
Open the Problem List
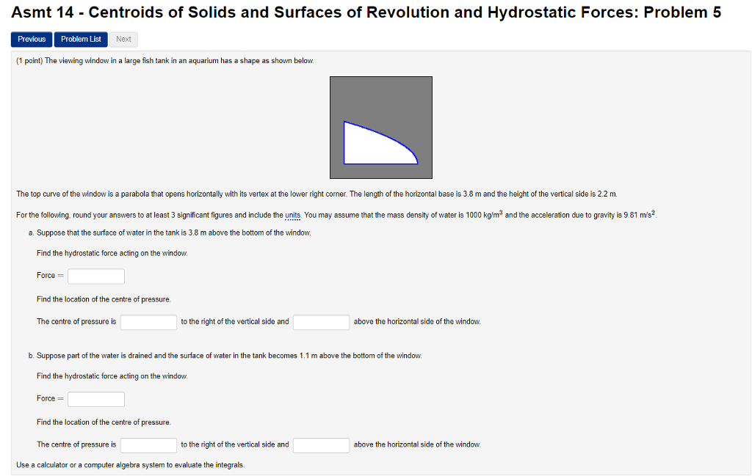pos(80,39)
